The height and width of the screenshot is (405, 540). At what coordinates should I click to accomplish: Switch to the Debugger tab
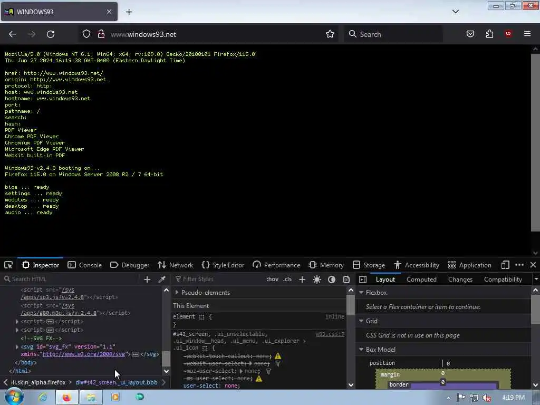click(x=130, y=265)
